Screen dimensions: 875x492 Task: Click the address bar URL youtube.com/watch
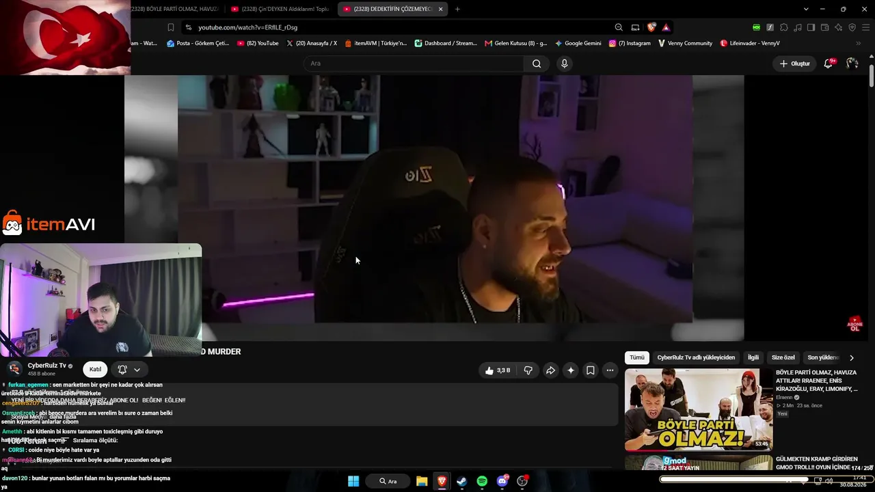[247, 27]
